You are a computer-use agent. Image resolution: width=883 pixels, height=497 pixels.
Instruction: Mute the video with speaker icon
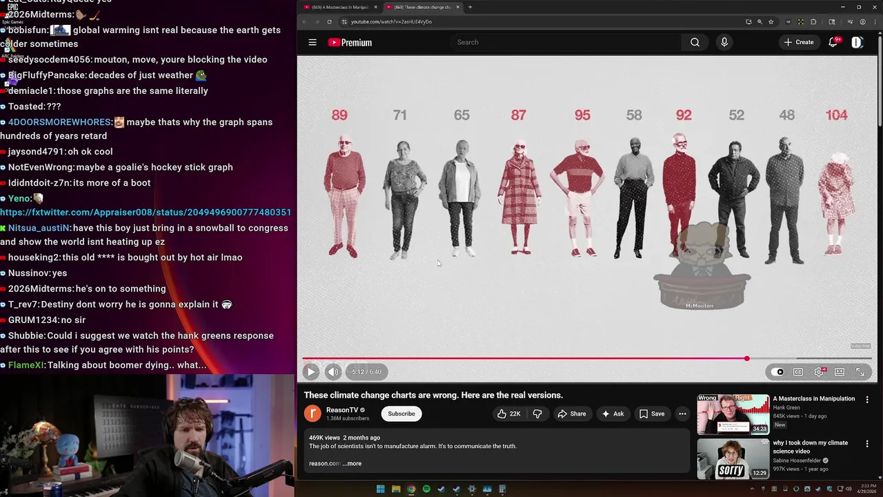(x=333, y=371)
